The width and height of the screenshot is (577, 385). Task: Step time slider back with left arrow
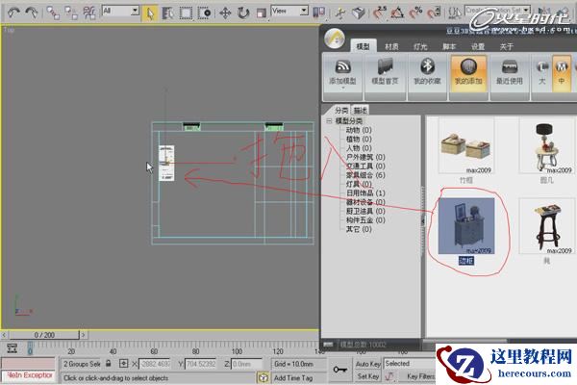click(4, 335)
